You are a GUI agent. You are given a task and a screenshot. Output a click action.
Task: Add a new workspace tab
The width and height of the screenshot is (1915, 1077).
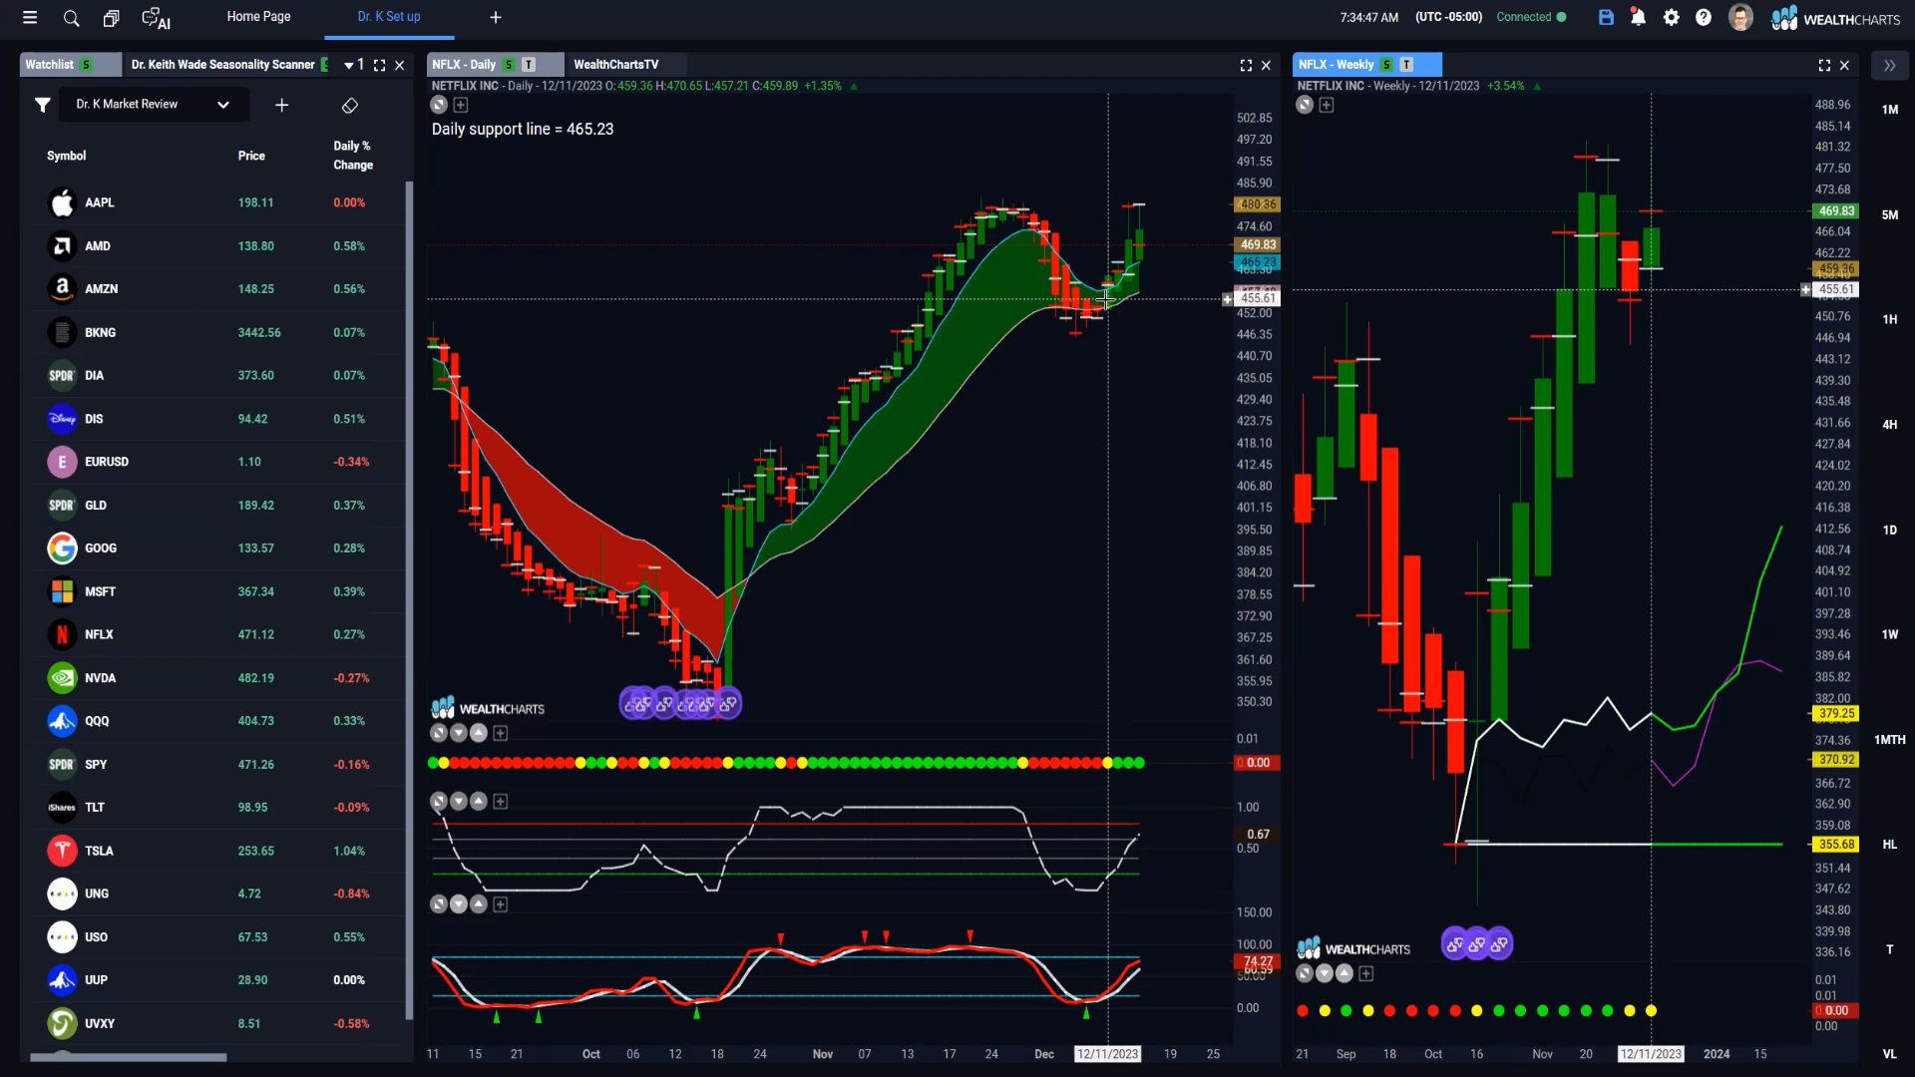(496, 17)
